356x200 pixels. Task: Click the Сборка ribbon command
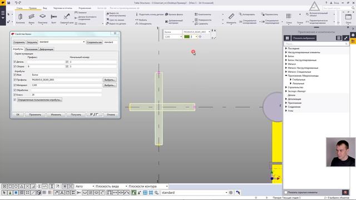point(80,23)
